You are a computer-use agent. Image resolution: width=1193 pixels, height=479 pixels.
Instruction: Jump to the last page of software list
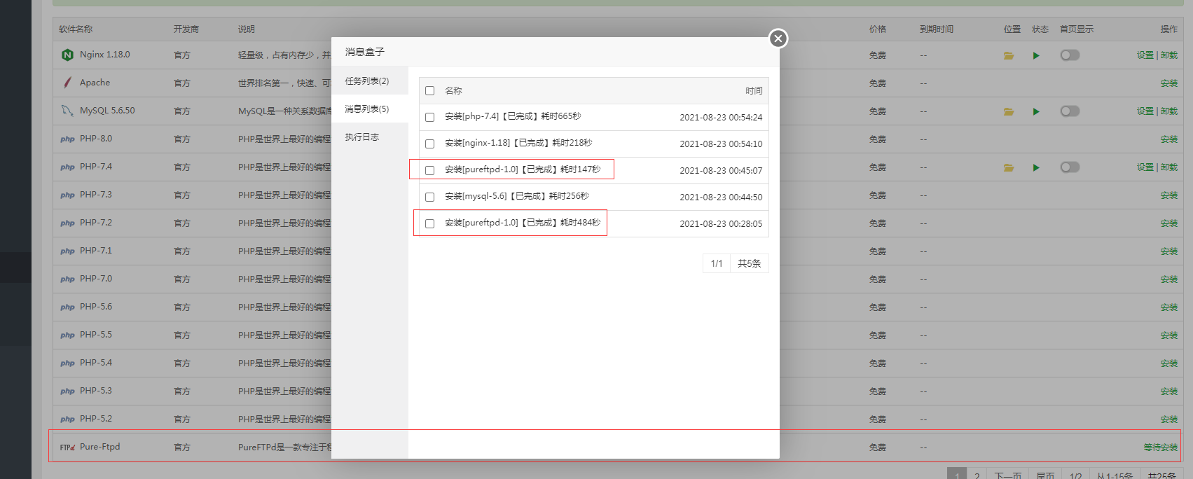pyautogui.click(x=1046, y=474)
